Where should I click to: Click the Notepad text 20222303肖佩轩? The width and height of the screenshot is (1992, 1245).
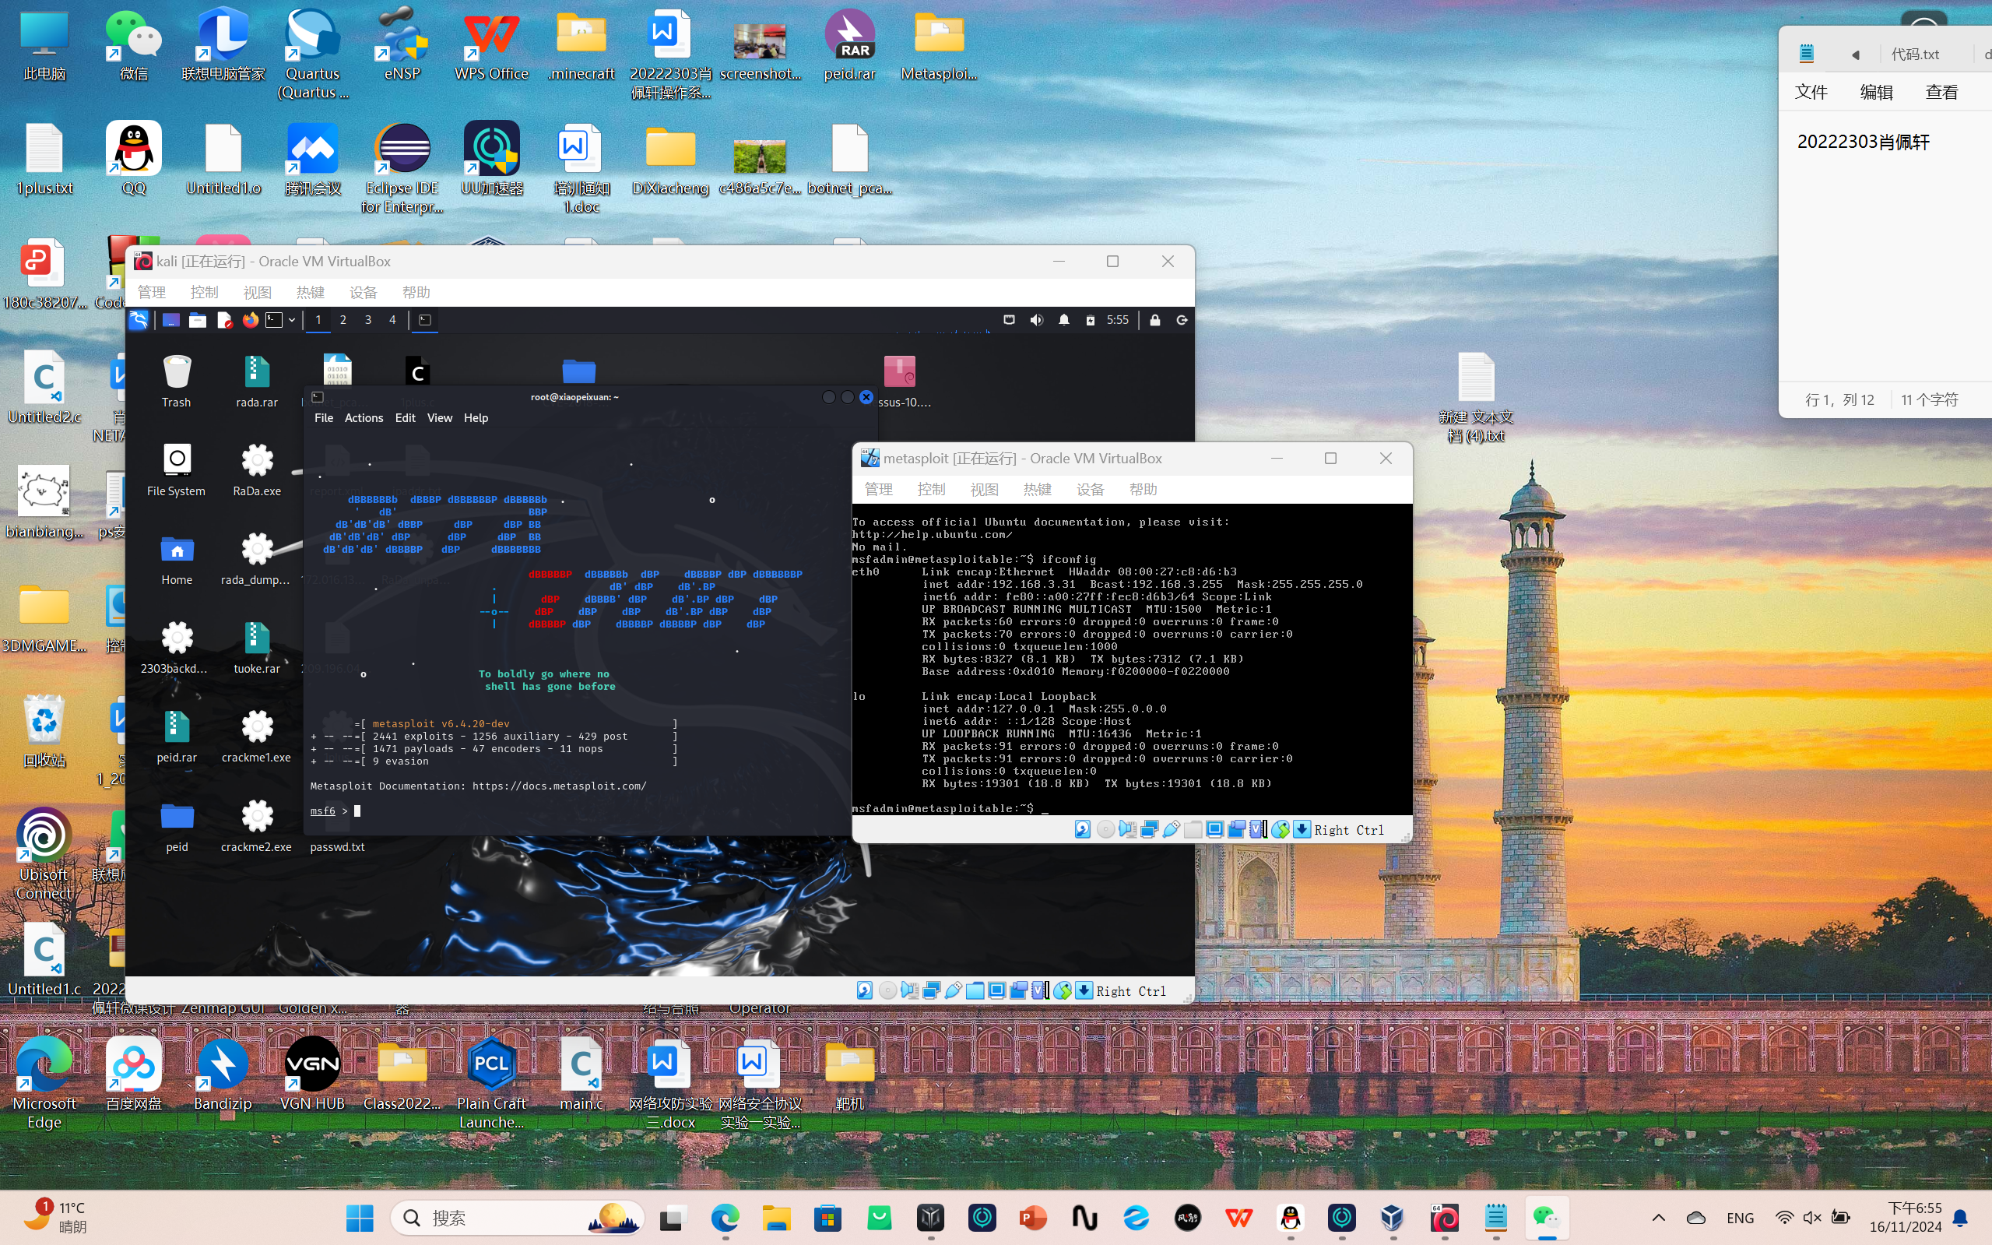pyautogui.click(x=1863, y=142)
